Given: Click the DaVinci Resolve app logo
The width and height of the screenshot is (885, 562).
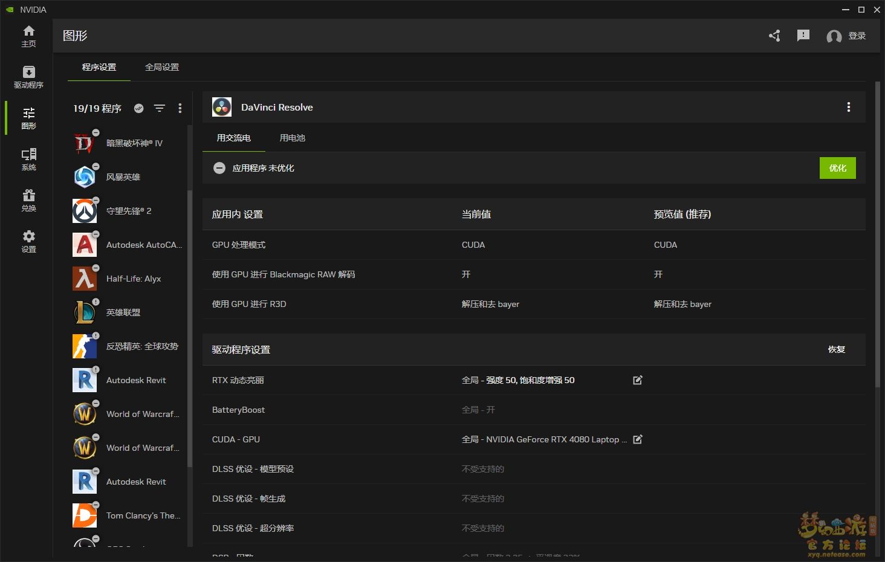Looking at the screenshot, I should click(x=222, y=107).
